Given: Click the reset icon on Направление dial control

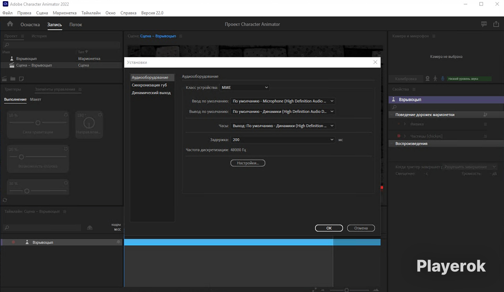Looking at the screenshot, I should tap(100, 115).
